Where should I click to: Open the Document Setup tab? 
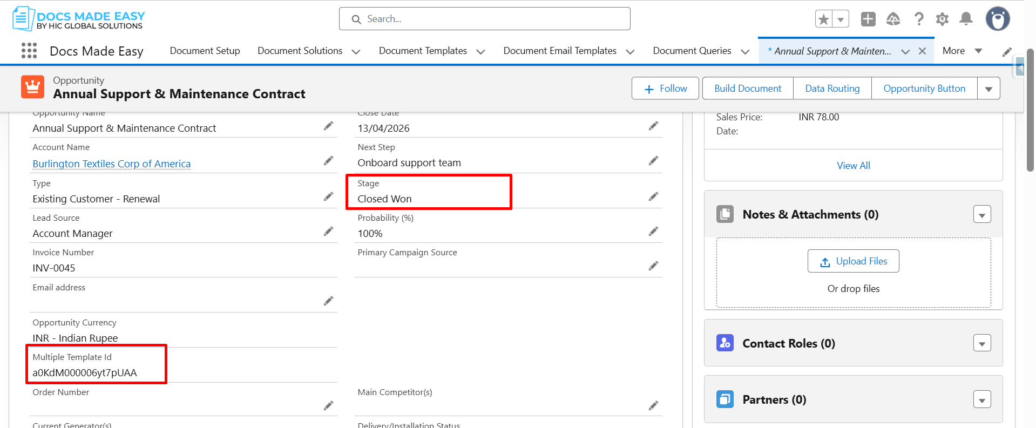pyautogui.click(x=205, y=51)
